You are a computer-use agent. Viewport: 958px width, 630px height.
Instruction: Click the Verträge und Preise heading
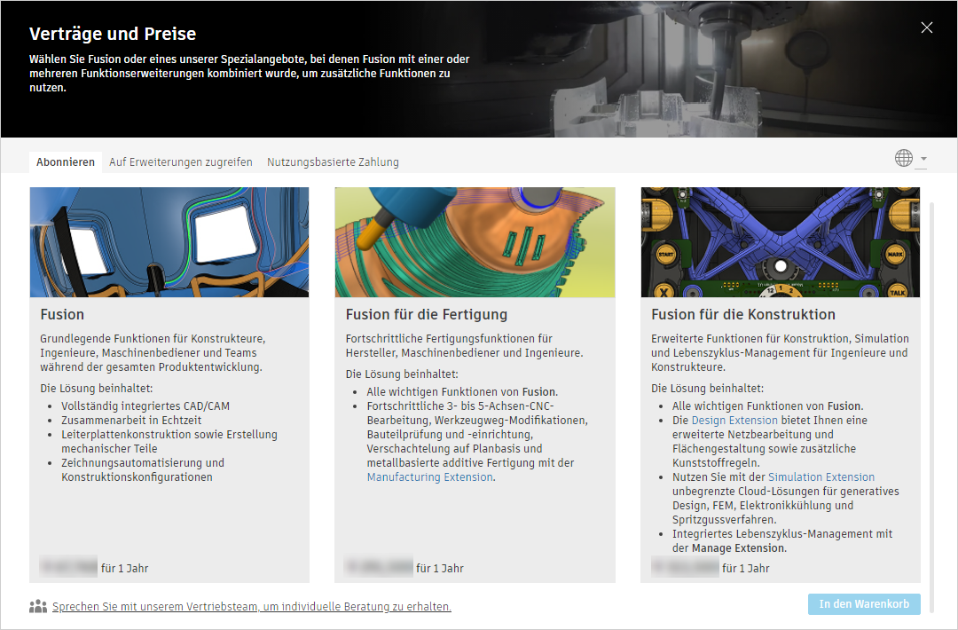click(x=113, y=34)
